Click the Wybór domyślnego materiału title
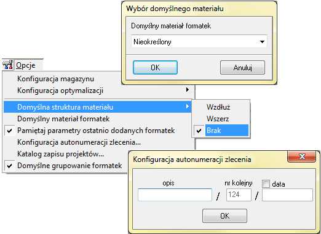This screenshot has height=234, width=321. point(175,9)
